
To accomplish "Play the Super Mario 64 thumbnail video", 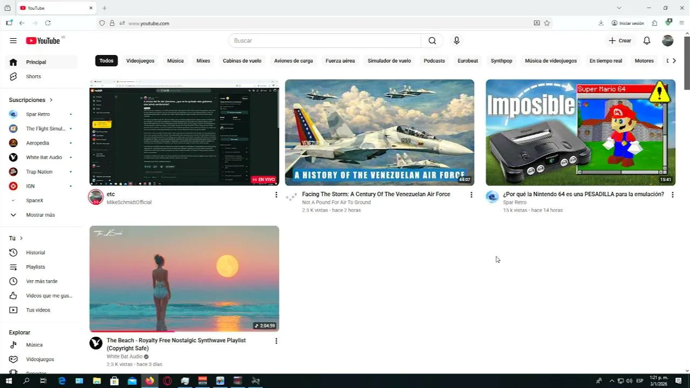I will tap(581, 133).
